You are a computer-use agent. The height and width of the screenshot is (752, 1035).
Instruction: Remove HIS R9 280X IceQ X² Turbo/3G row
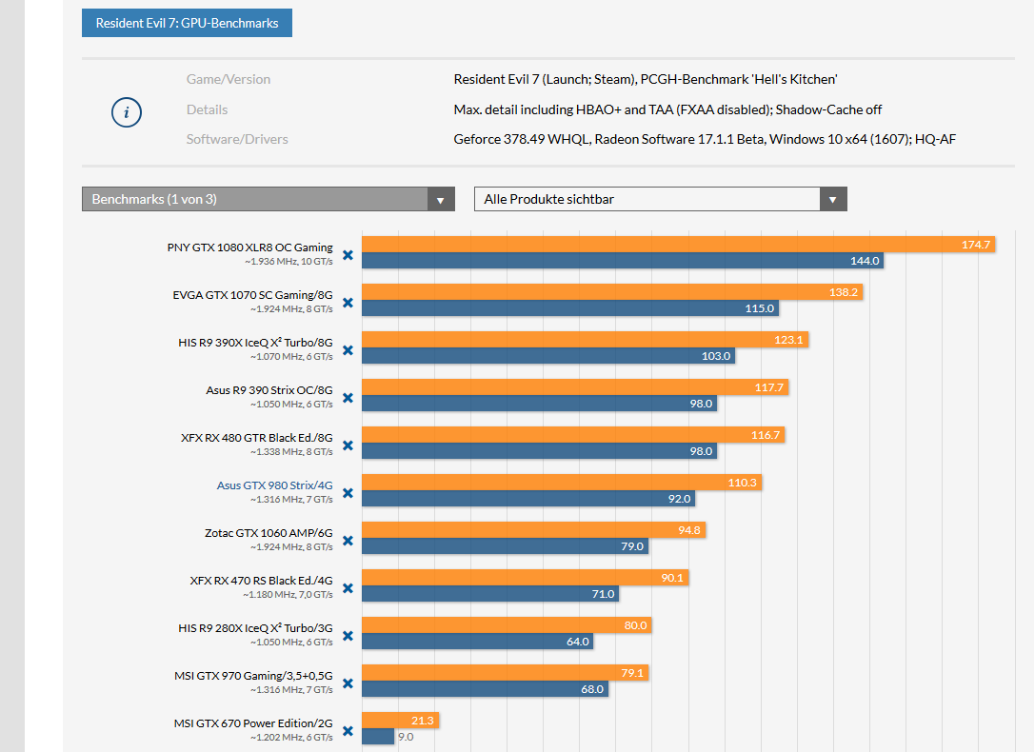pyautogui.click(x=348, y=635)
